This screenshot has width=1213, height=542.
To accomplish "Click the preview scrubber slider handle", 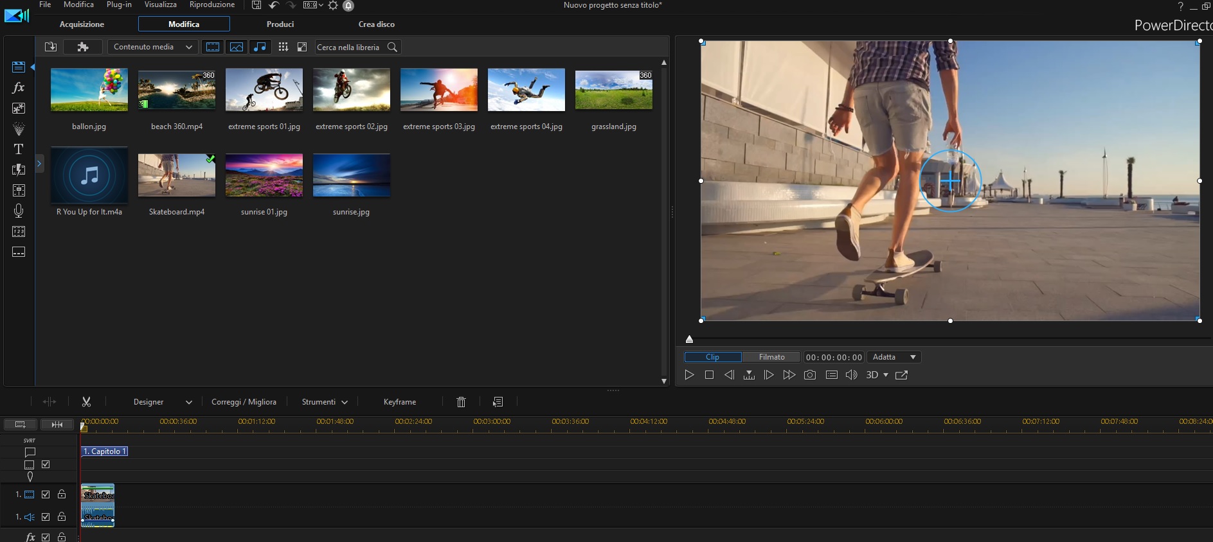I will tap(689, 339).
